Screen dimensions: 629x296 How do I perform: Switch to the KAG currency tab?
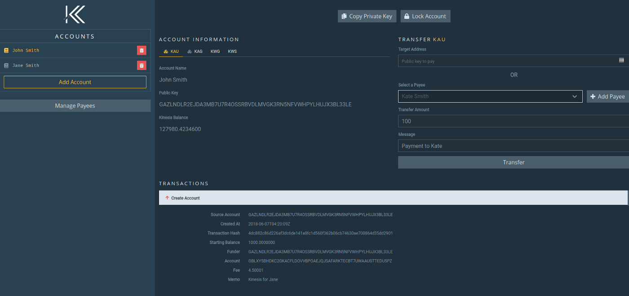tap(195, 52)
